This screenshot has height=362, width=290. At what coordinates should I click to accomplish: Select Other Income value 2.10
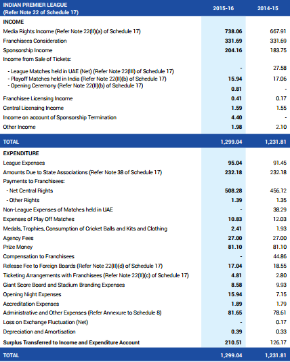coord(281,127)
